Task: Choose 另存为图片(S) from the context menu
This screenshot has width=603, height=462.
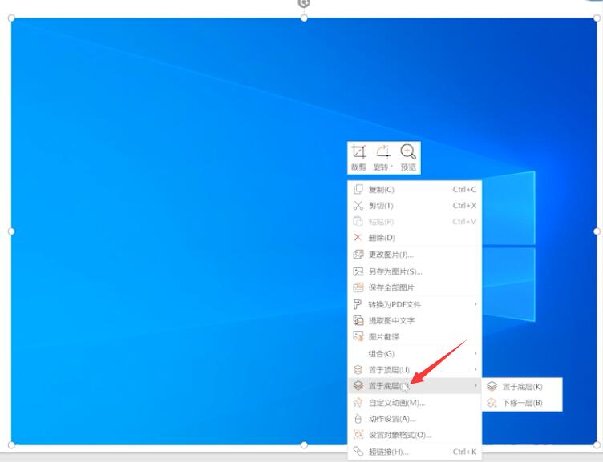Action: (x=415, y=271)
